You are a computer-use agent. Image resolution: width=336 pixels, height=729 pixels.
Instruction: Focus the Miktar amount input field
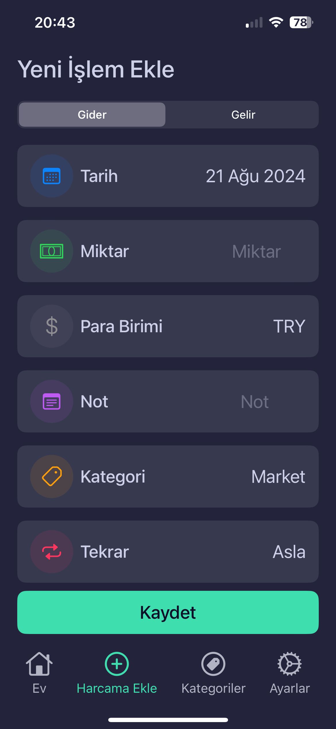point(256,251)
